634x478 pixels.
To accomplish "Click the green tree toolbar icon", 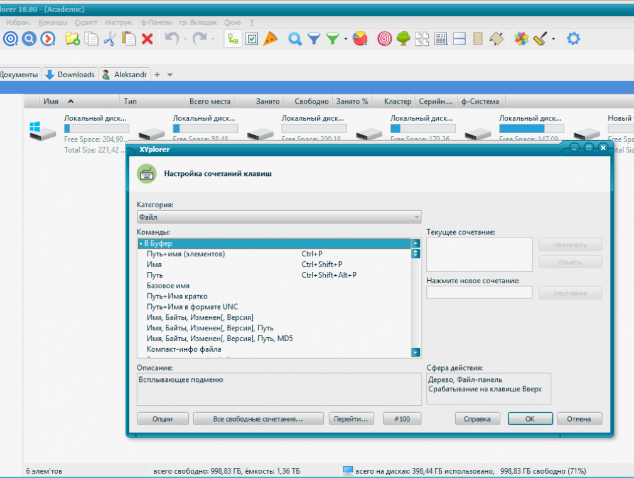I will [403, 39].
